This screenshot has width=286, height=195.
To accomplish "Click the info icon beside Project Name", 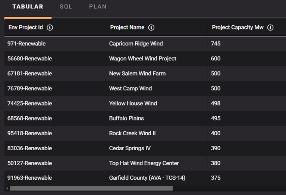I will point(151,28).
